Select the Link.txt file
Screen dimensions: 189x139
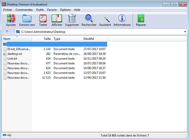point(12,59)
